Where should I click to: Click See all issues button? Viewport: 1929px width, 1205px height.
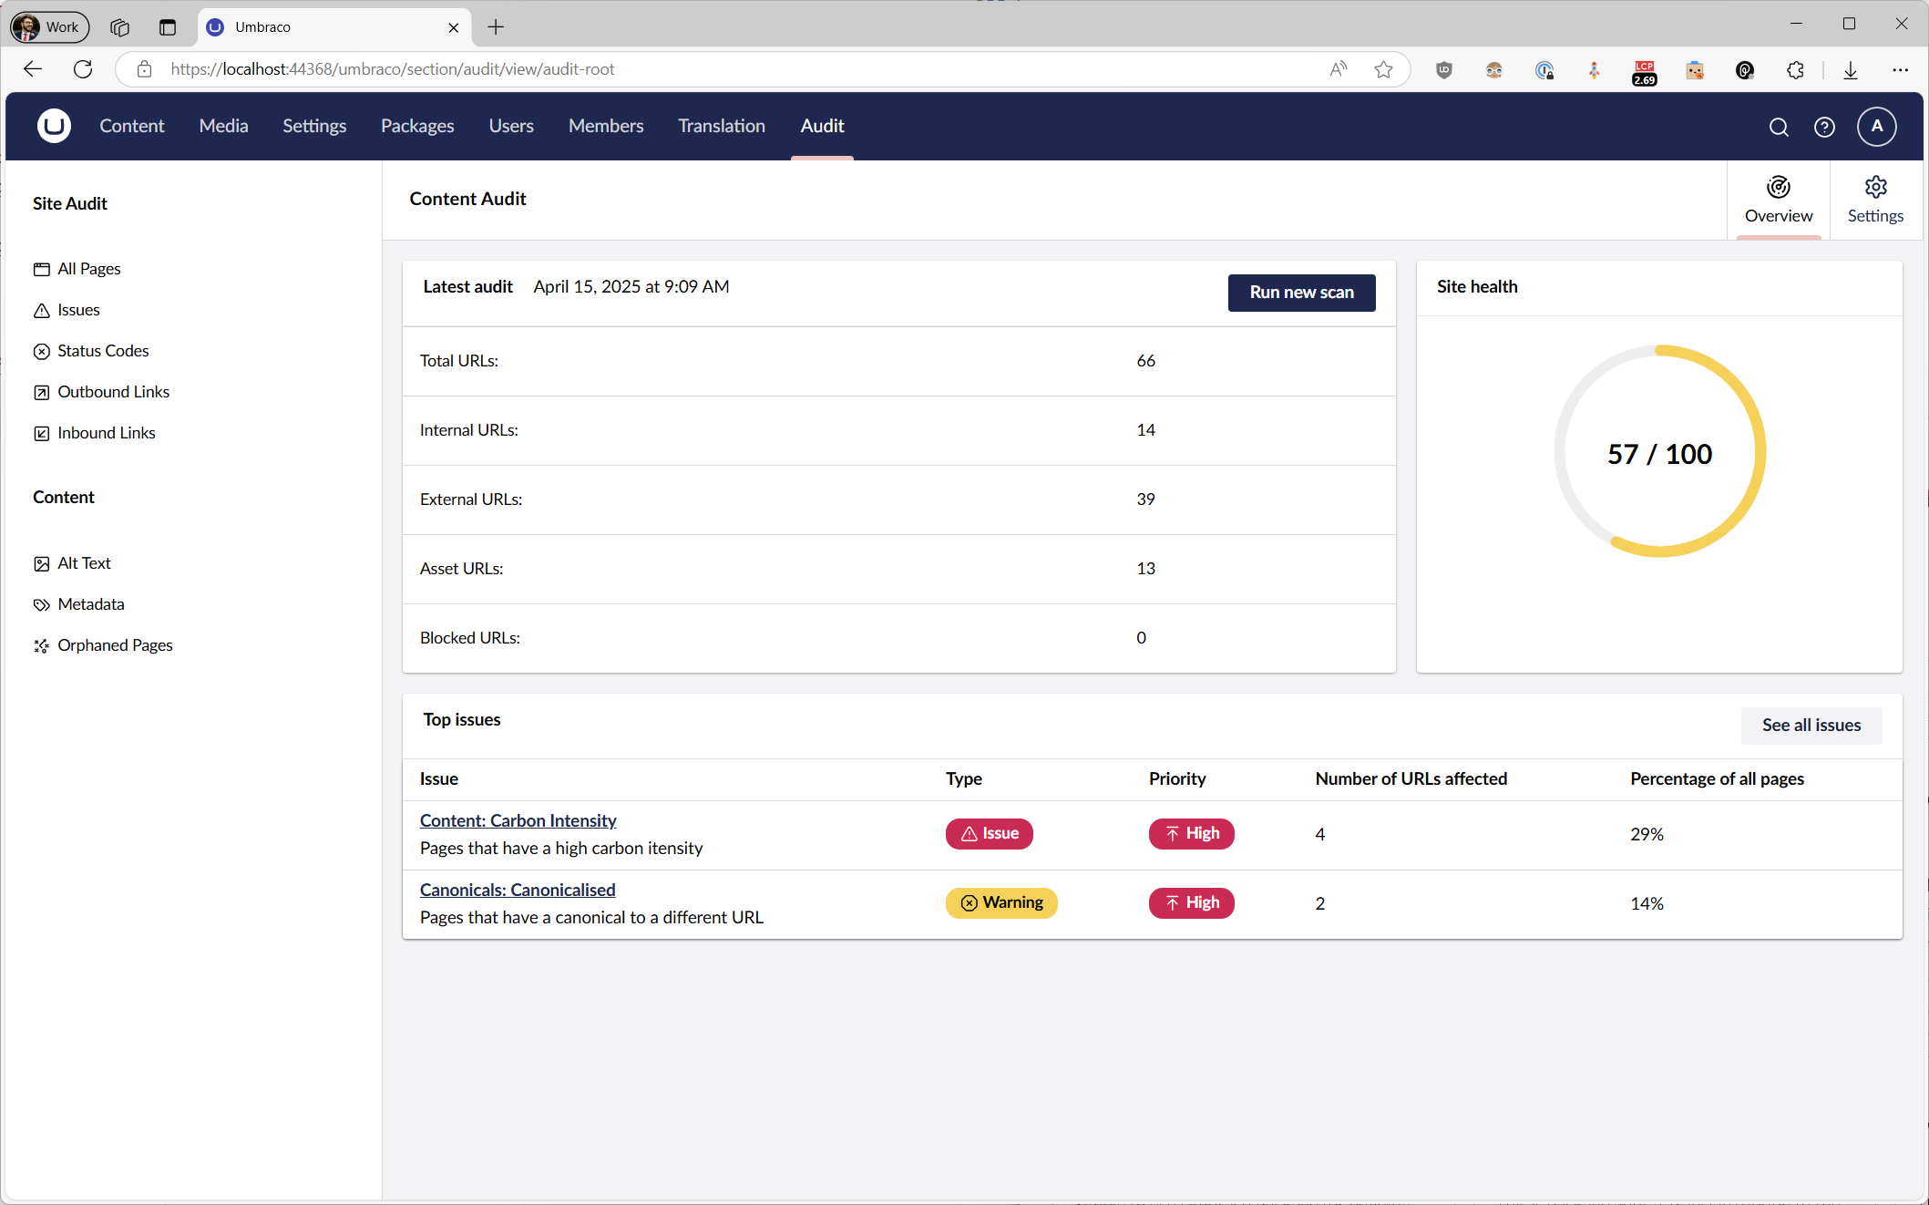[x=1810, y=726]
